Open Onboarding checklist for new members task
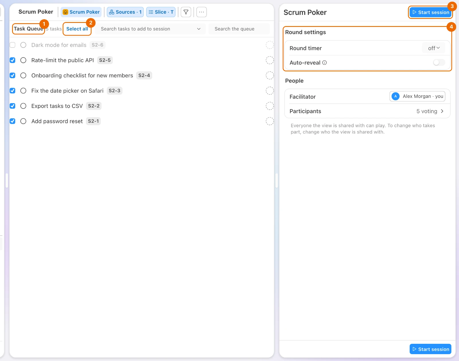Image resolution: width=459 pixels, height=361 pixels. pos(82,75)
